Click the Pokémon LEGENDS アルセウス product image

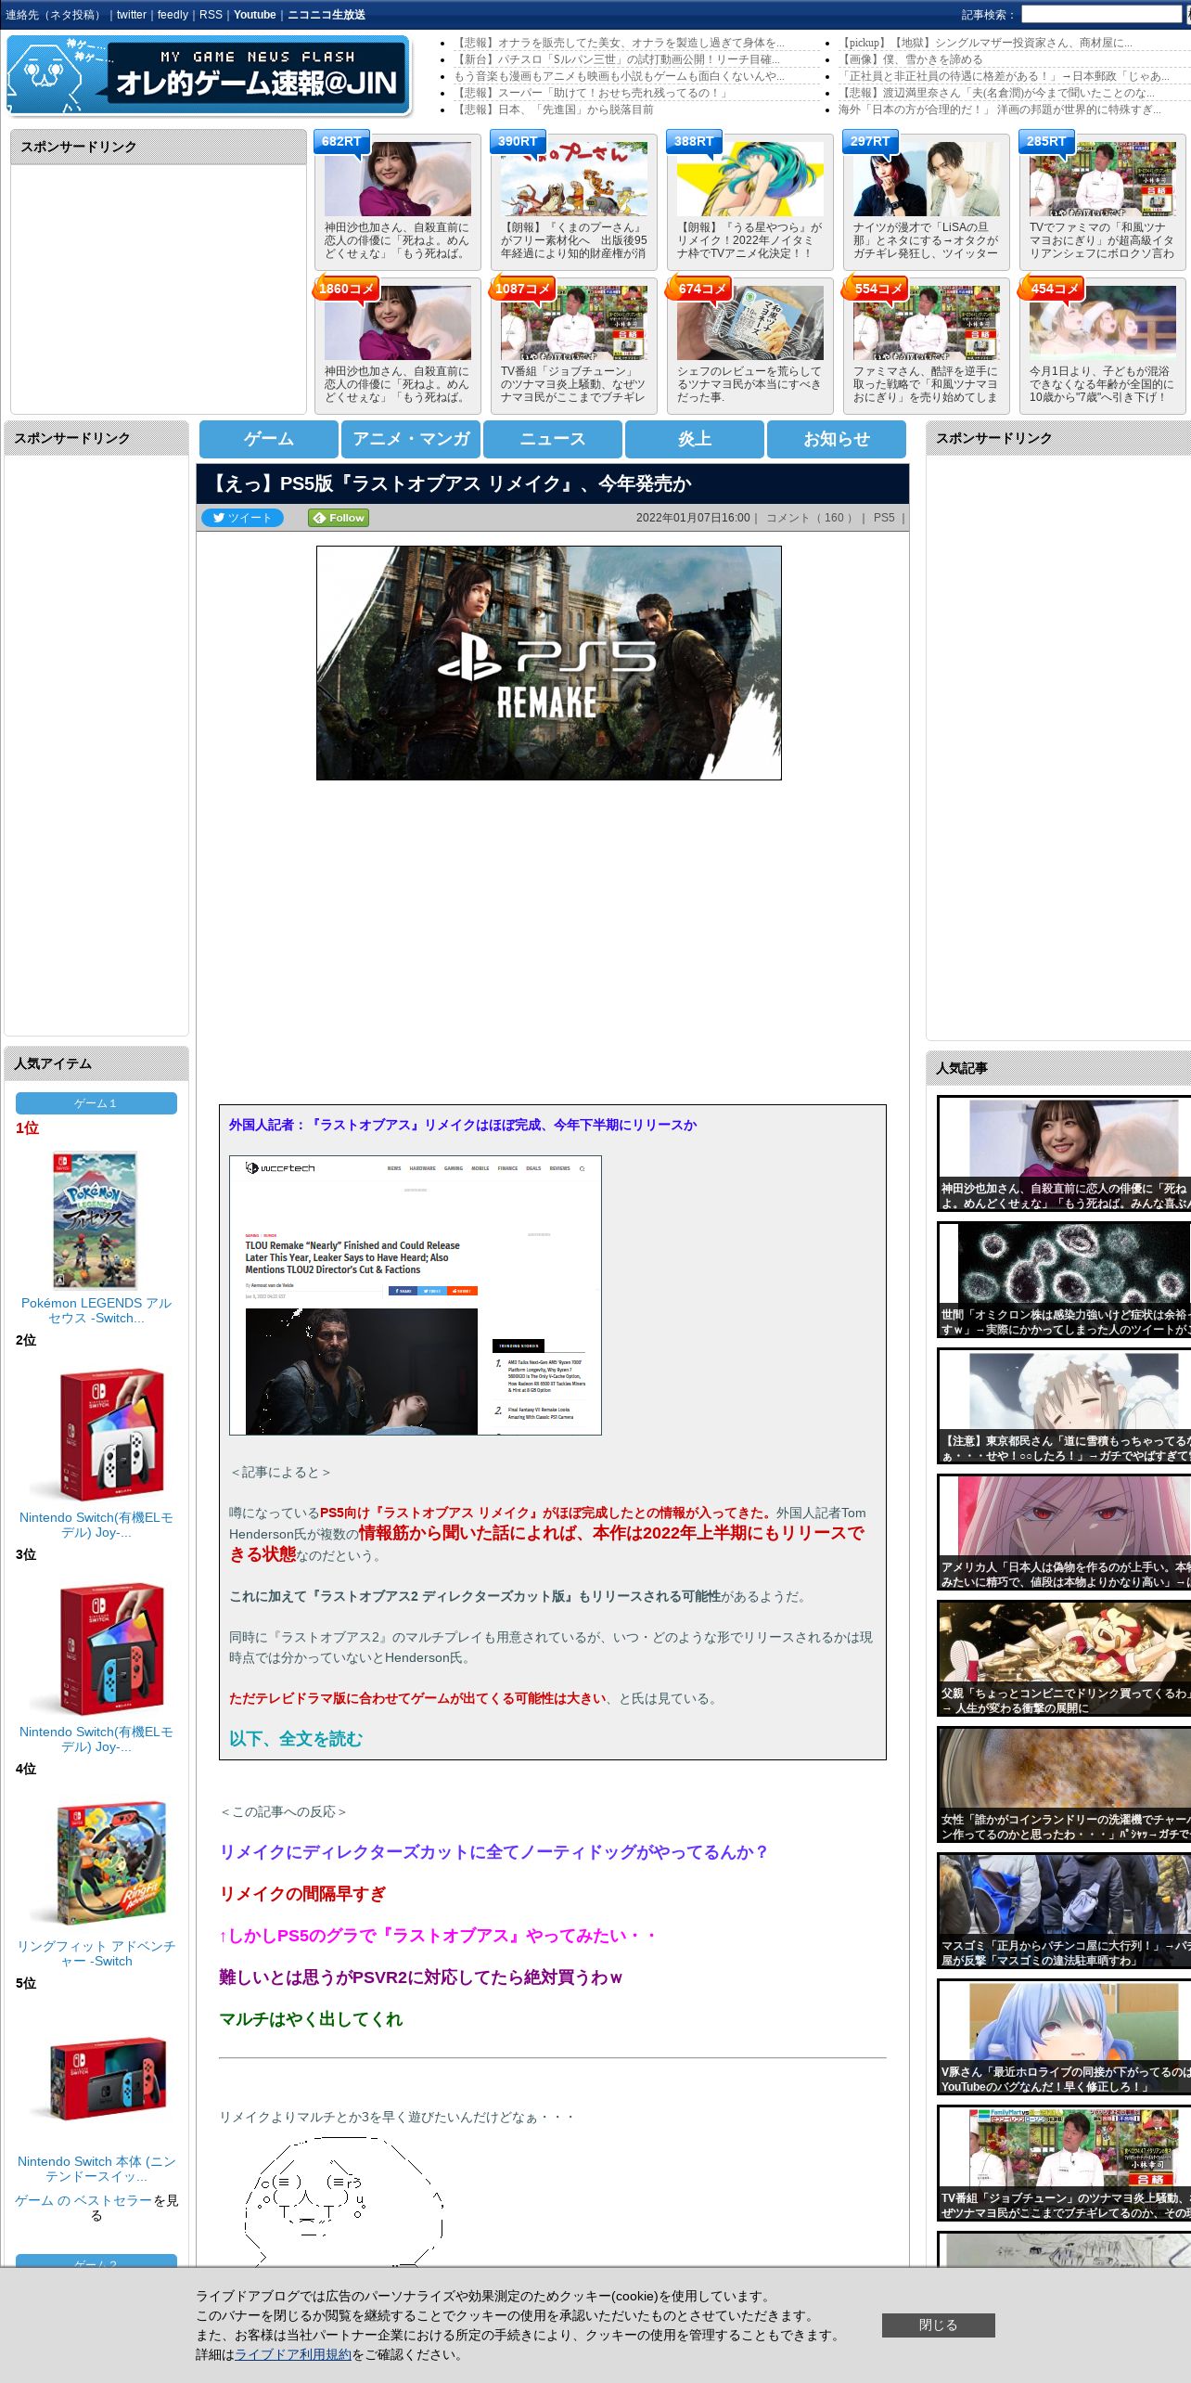pyautogui.click(x=95, y=1219)
